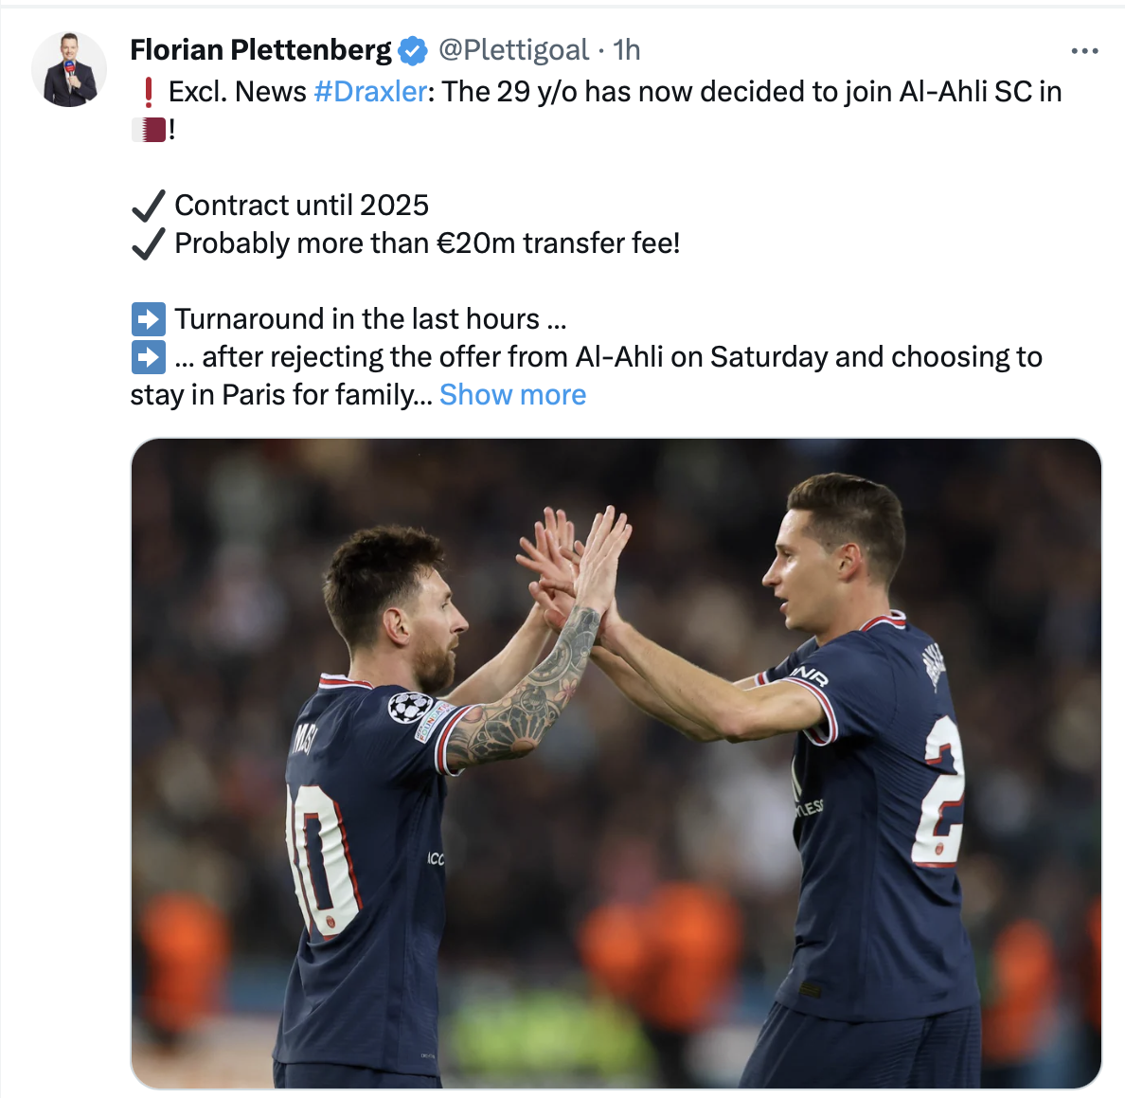
Task: Click the 1h timestamp
Action: pos(626,49)
